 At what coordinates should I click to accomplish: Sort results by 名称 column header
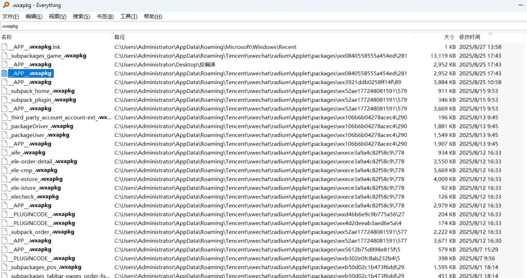[x=7, y=37]
